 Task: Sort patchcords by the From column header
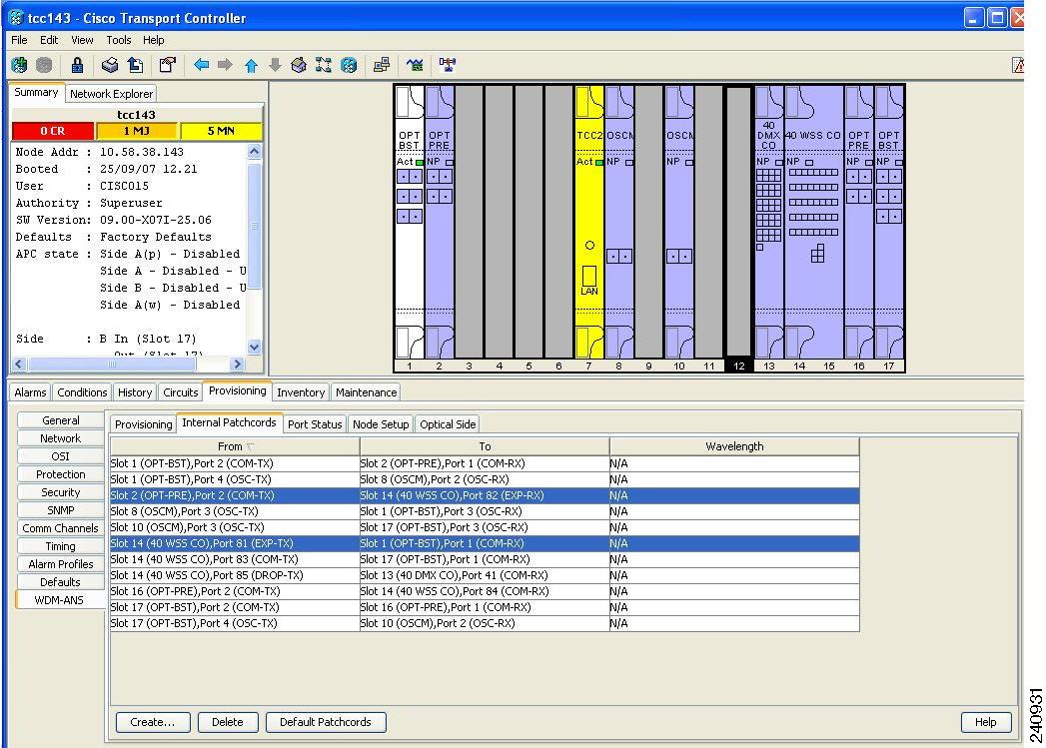pyautogui.click(x=235, y=446)
